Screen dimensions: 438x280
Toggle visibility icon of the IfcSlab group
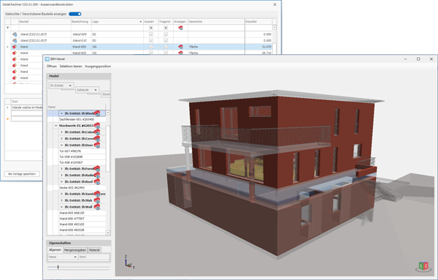(x=97, y=200)
